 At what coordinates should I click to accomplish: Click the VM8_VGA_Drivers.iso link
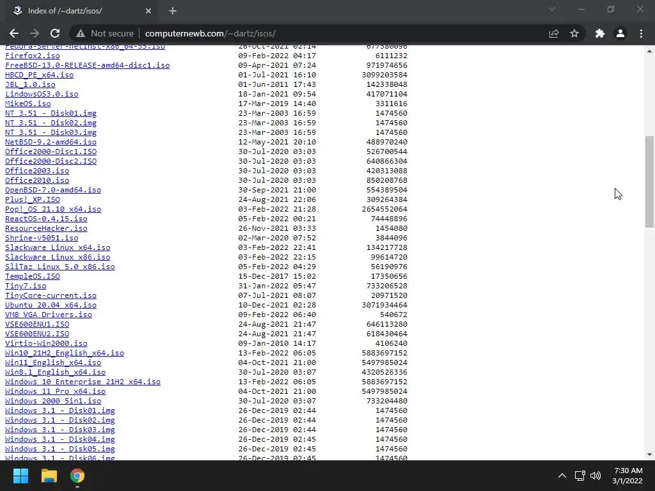pos(49,315)
